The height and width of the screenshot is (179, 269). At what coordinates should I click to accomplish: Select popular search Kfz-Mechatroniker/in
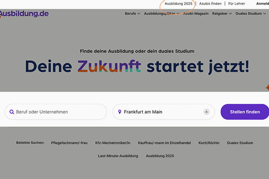[x=112, y=143]
